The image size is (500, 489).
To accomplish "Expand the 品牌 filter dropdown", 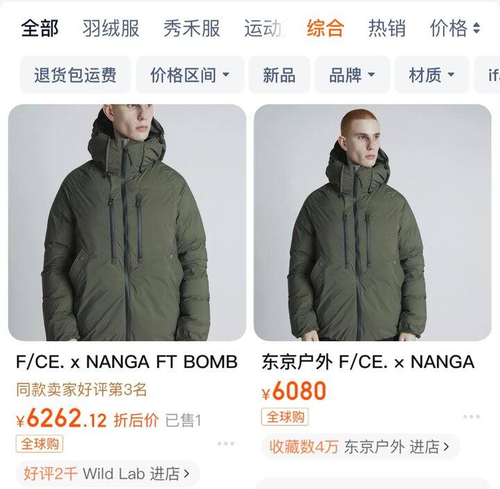I will point(352,75).
